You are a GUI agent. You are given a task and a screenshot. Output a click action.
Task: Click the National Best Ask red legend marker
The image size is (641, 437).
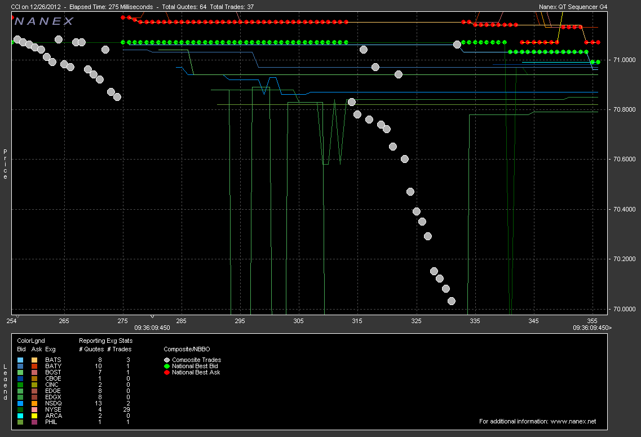coord(167,372)
